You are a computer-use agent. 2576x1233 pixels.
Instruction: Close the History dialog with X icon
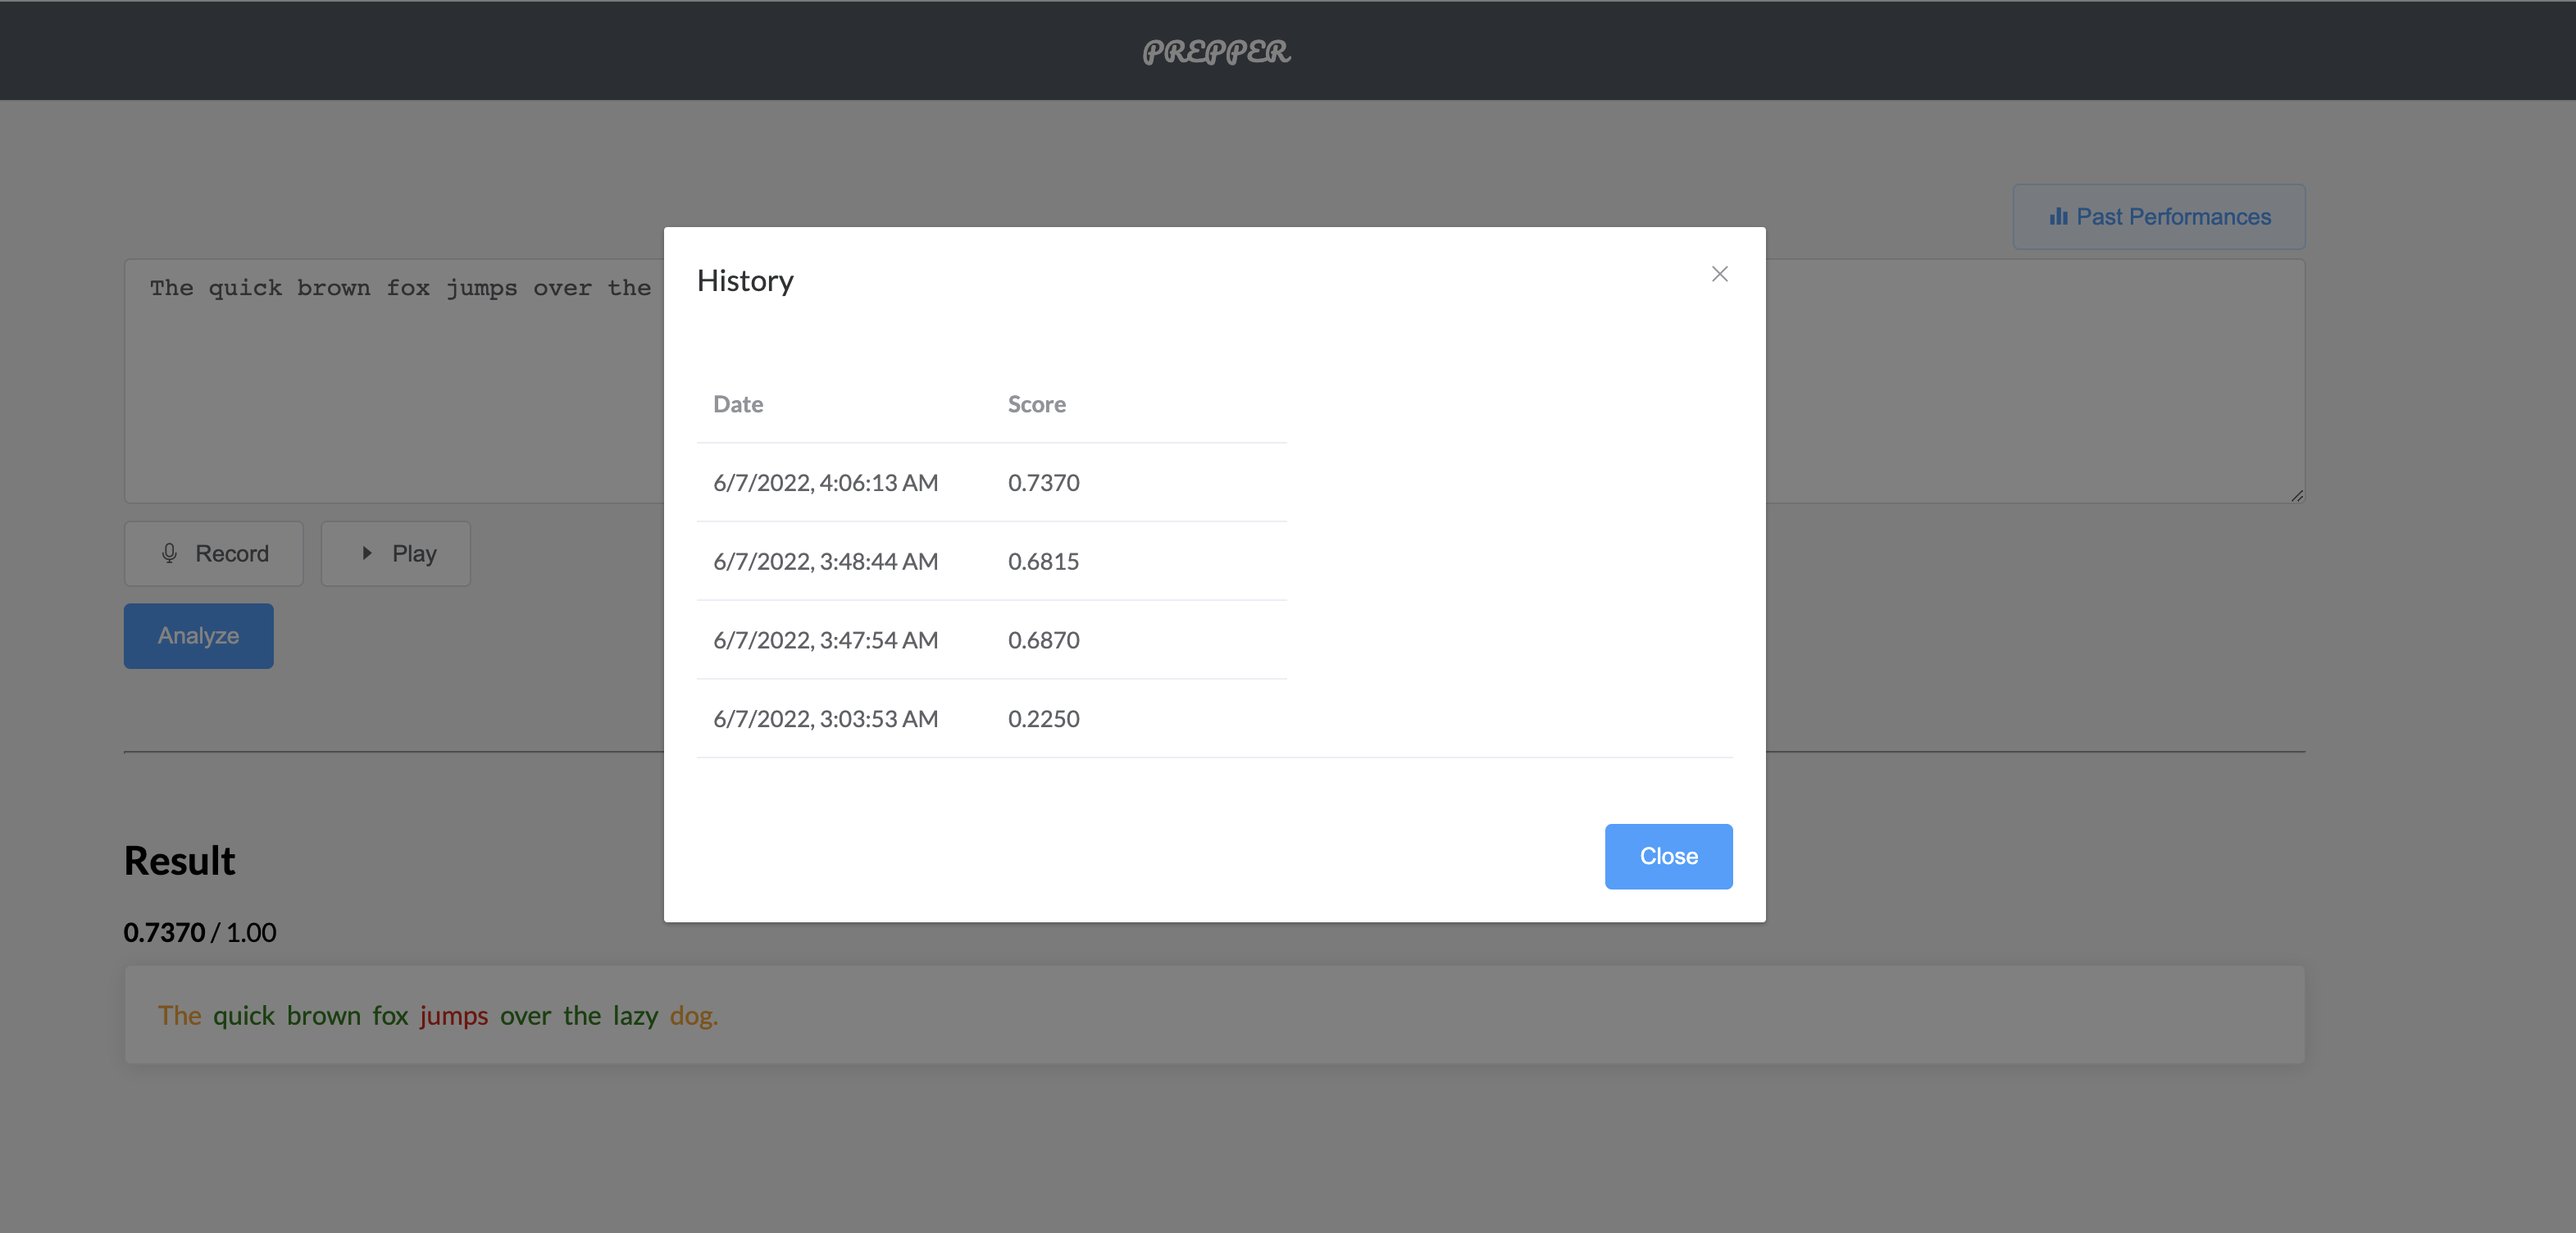click(x=1719, y=274)
